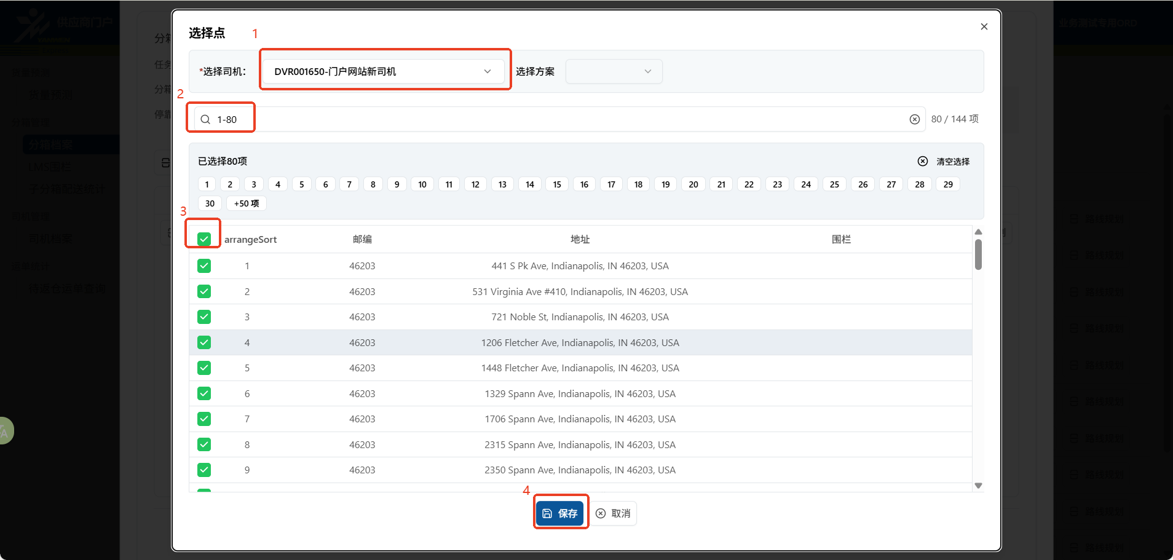The width and height of the screenshot is (1173, 560).
Task: Click the search input containing 1-80
Action: coord(553,119)
